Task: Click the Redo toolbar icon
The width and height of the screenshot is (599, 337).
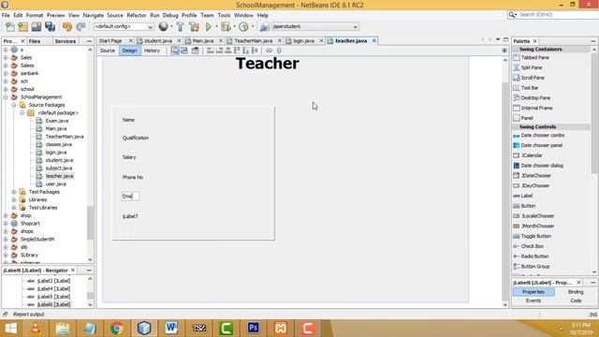Action: point(80,26)
